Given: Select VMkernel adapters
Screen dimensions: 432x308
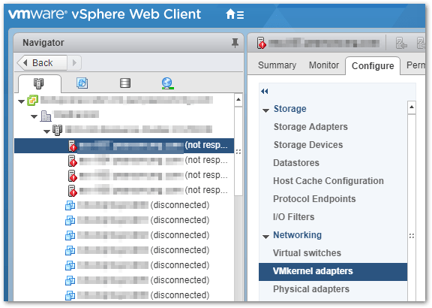Looking at the screenshot, I should coord(333,272).
